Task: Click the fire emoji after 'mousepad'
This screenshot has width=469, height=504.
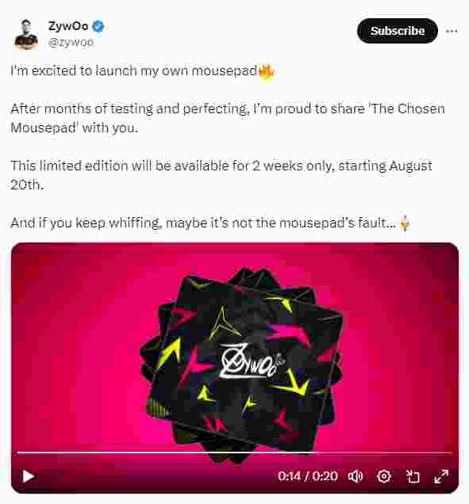Action: (266, 71)
